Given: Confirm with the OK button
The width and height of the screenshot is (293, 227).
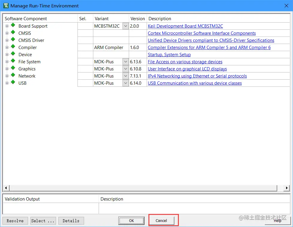Looking at the screenshot, I should pyautogui.click(x=131, y=221).
